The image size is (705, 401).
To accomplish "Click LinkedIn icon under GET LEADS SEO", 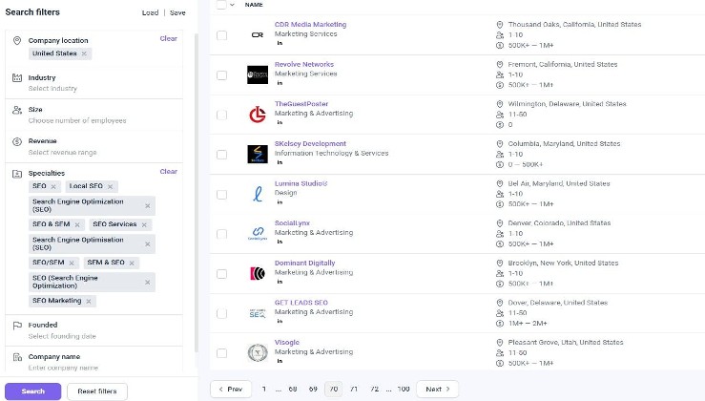I will click(280, 321).
